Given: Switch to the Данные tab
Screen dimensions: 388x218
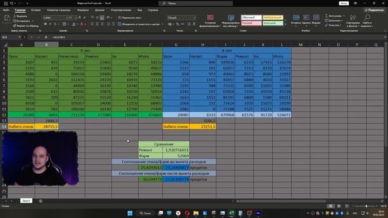Looking at the screenshot, I should tap(99, 10).
